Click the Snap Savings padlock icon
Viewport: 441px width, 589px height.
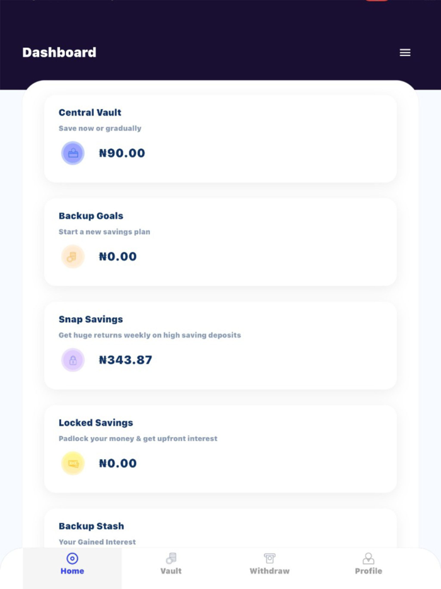point(72,359)
